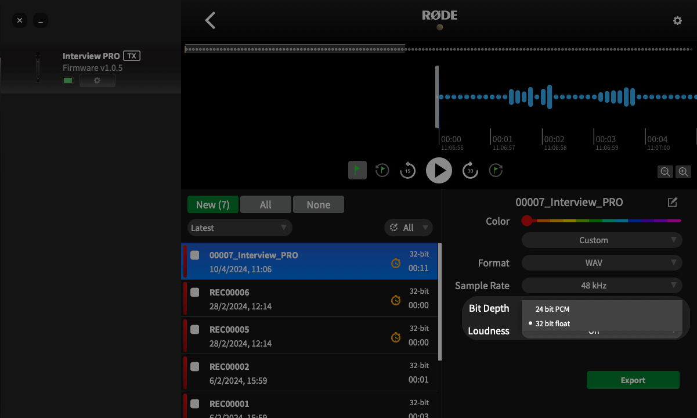Click the waveform playhead at 00:00
The width and height of the screenshot is (697, 418).
[438, 97]
